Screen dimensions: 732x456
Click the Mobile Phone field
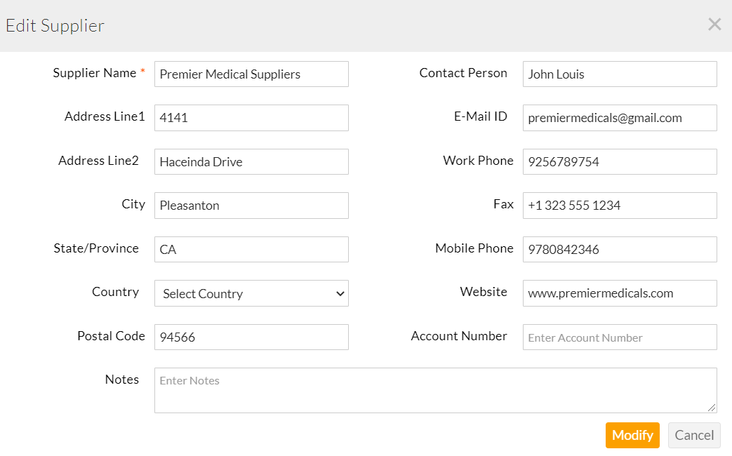tap(619, 249)
